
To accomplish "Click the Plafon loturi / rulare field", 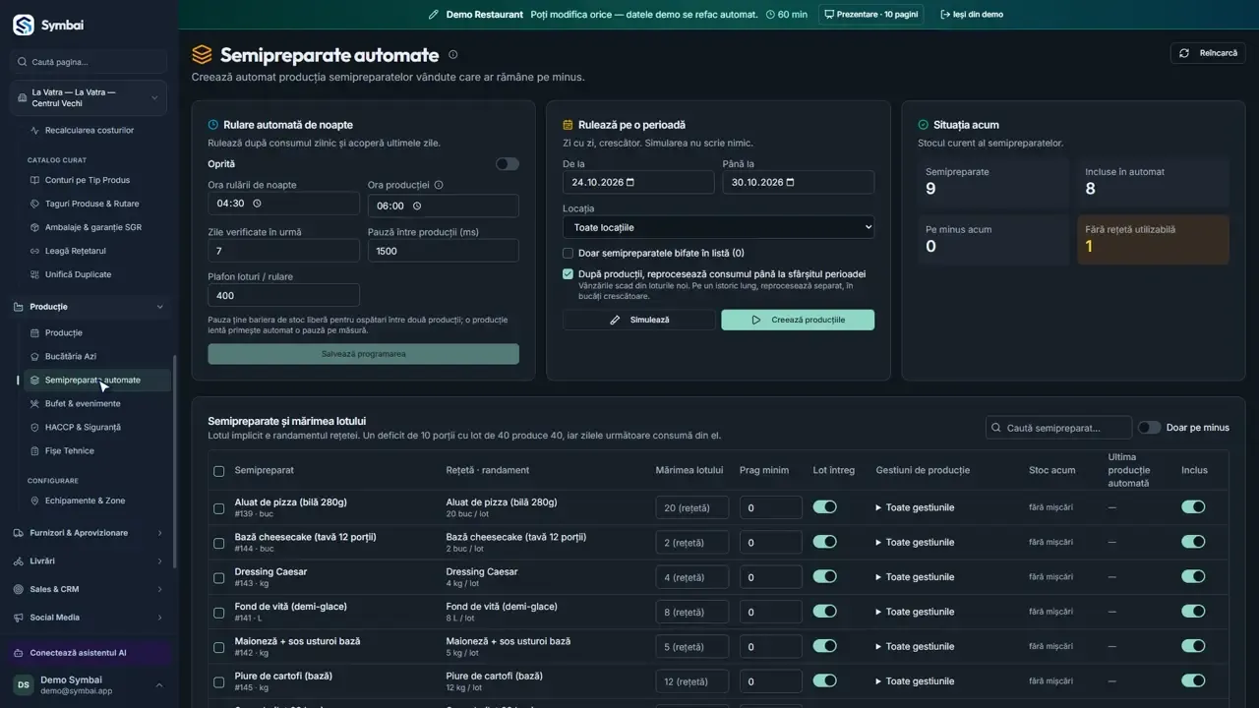I will 283,295.
